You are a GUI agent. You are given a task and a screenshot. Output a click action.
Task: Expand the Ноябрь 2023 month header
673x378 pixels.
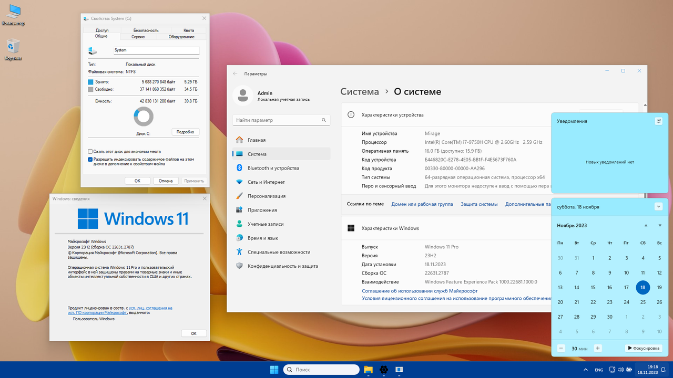(x=572, y=225)
